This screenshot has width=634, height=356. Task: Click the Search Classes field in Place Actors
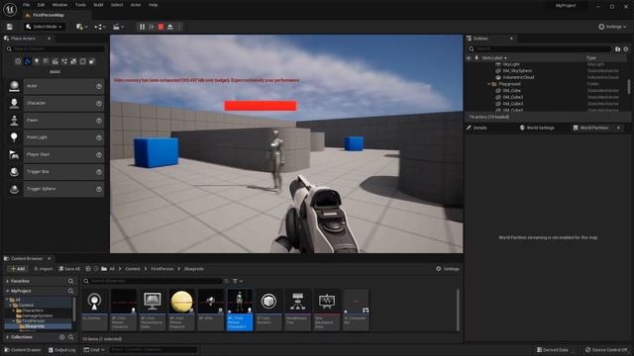click(x=54, y=48)
